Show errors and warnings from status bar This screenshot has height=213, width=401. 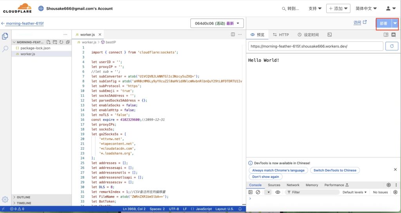click(17, 209)
